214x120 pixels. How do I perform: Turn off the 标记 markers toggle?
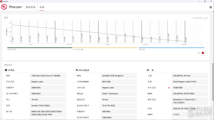click(204, 53)
